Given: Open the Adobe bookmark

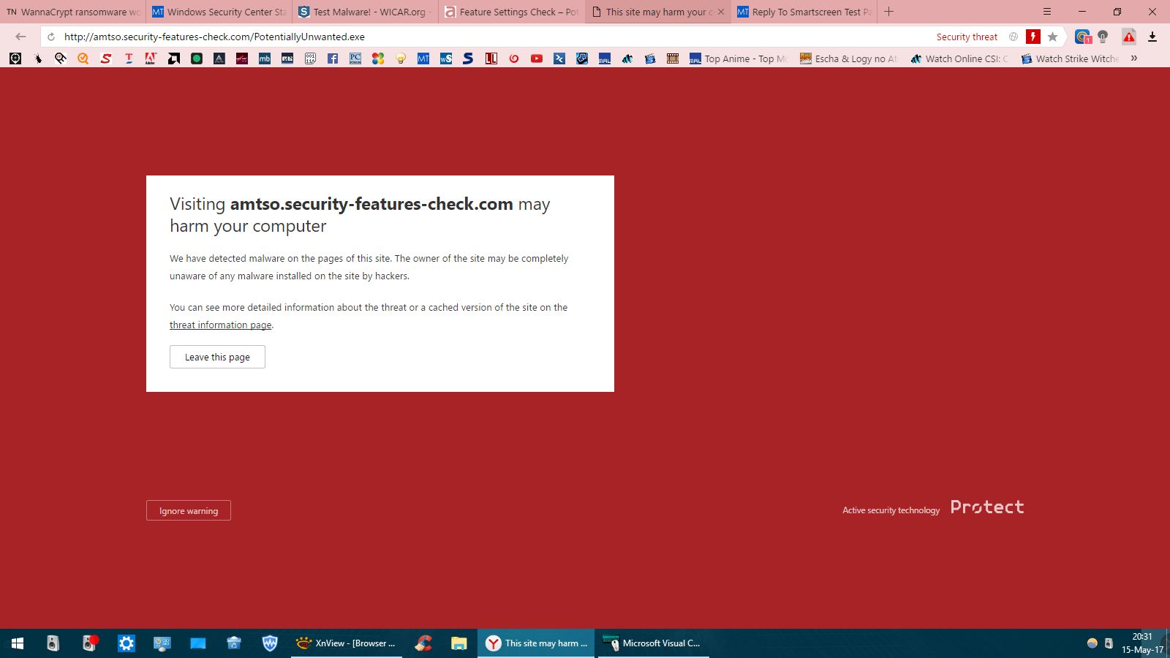Looking at the screenshot, I should tap(151, 58).
